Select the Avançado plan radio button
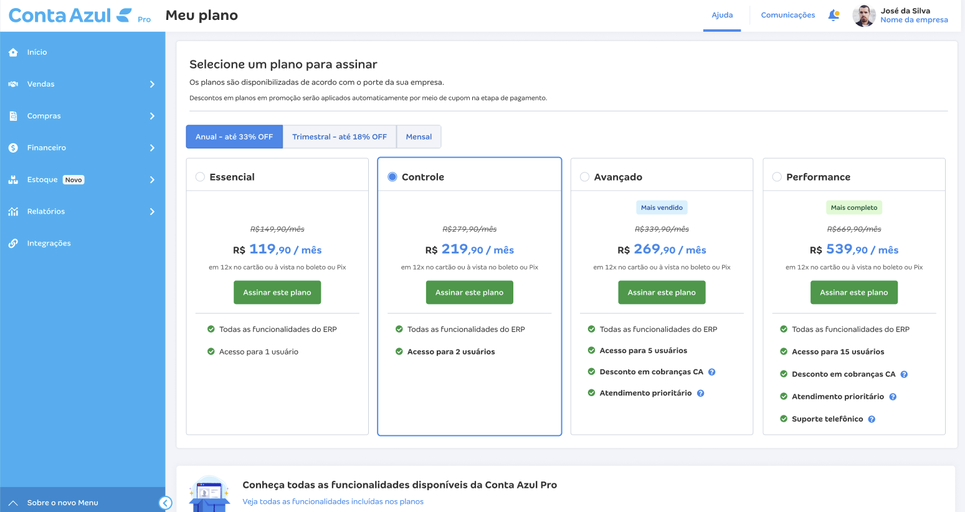 point(584,177)
